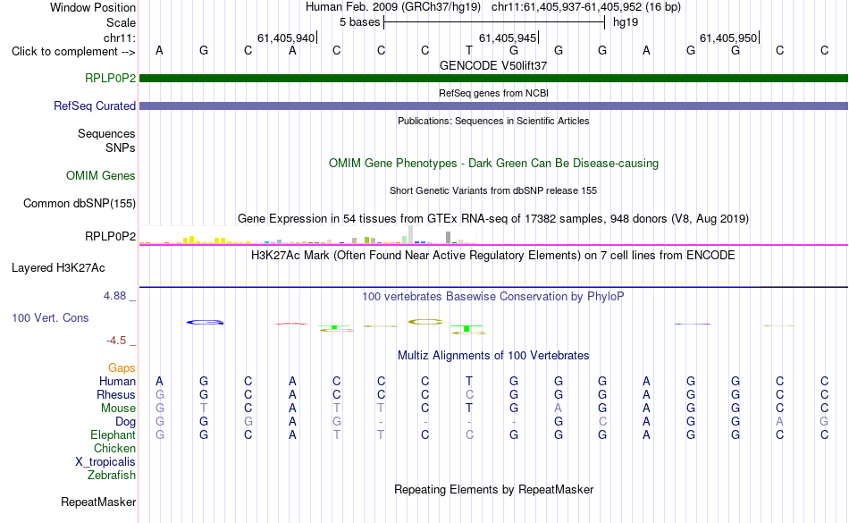This screenshot has height=523, width=849.
Task: Click the Common dbSNP(155) track label
Action: click(x=79, y=203)
